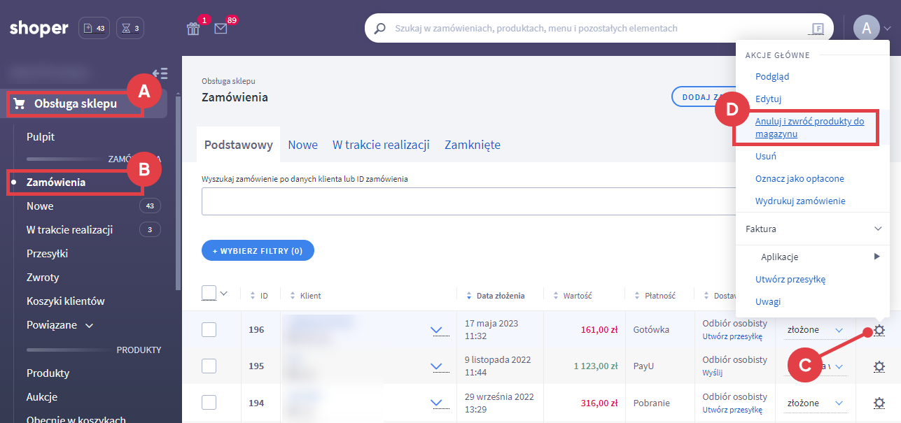Switch to the W trakcie realizacji tab
Viewport: 901px width, 423px height.
(x=381, y=145)
